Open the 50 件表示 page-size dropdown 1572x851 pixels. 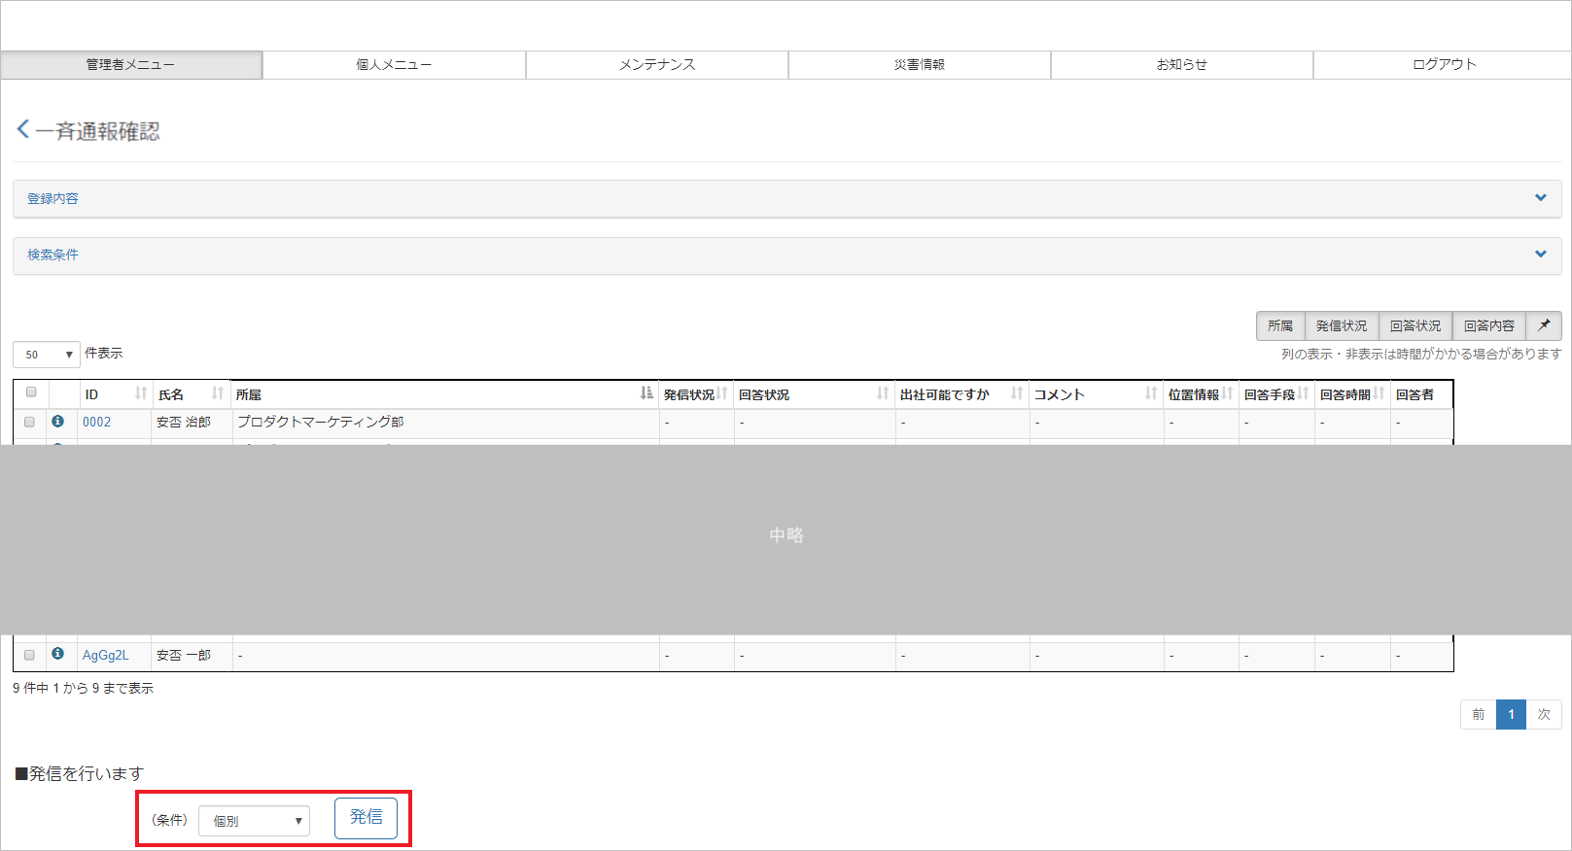(47, 355)
